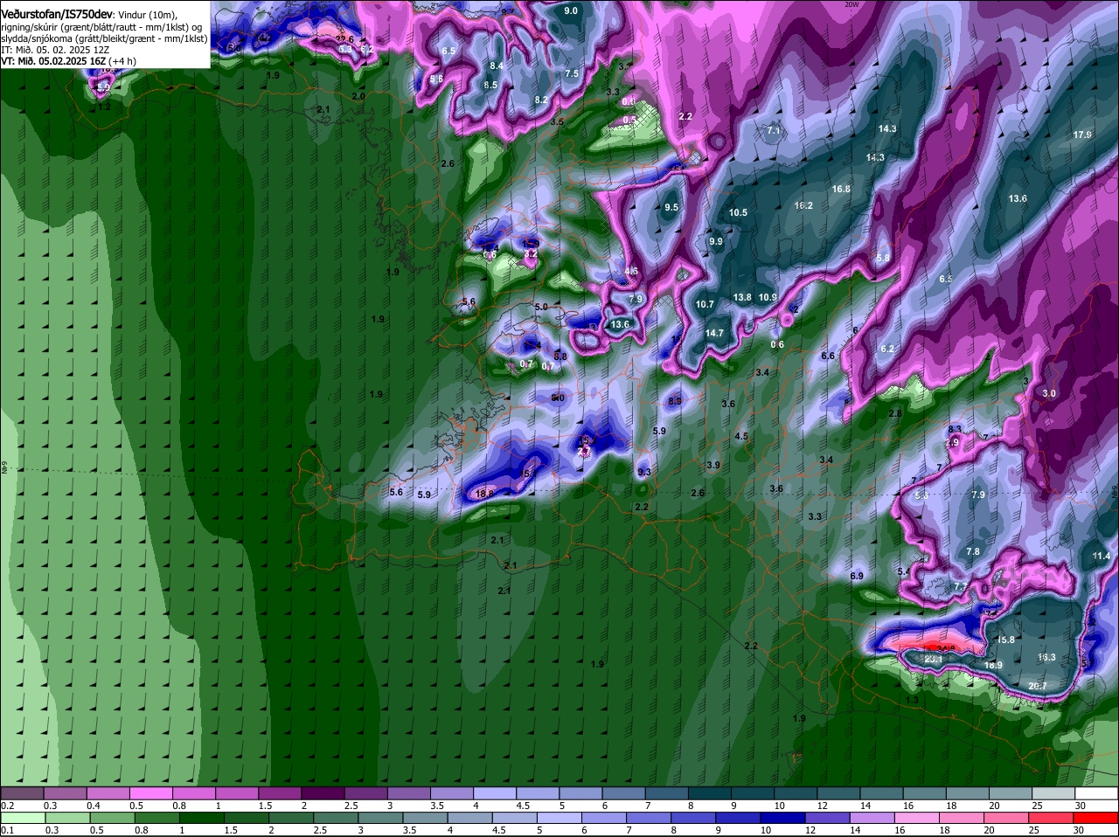Click the dark teal snow legend swatch labeled 9

[x=753, y=793]
